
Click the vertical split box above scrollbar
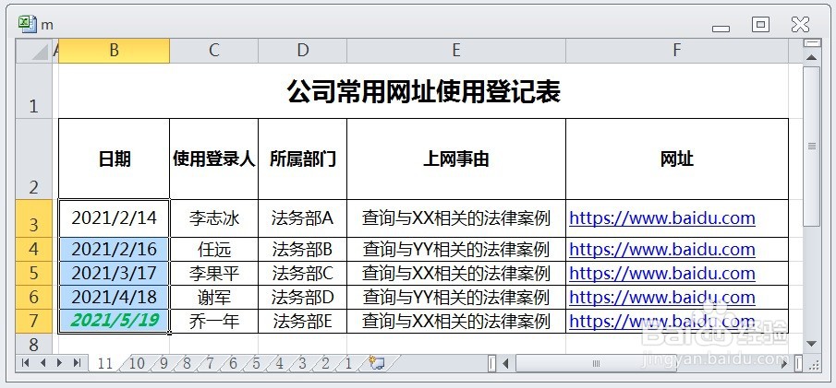tap(811, 42)
